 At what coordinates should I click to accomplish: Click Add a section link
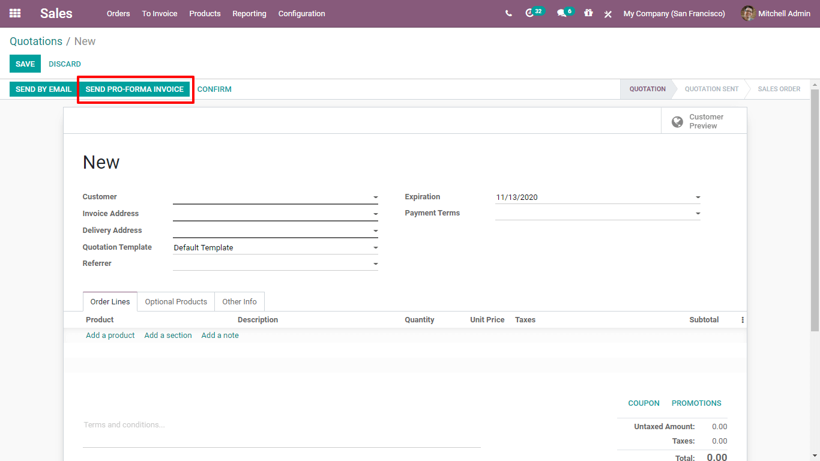[168, 336]
